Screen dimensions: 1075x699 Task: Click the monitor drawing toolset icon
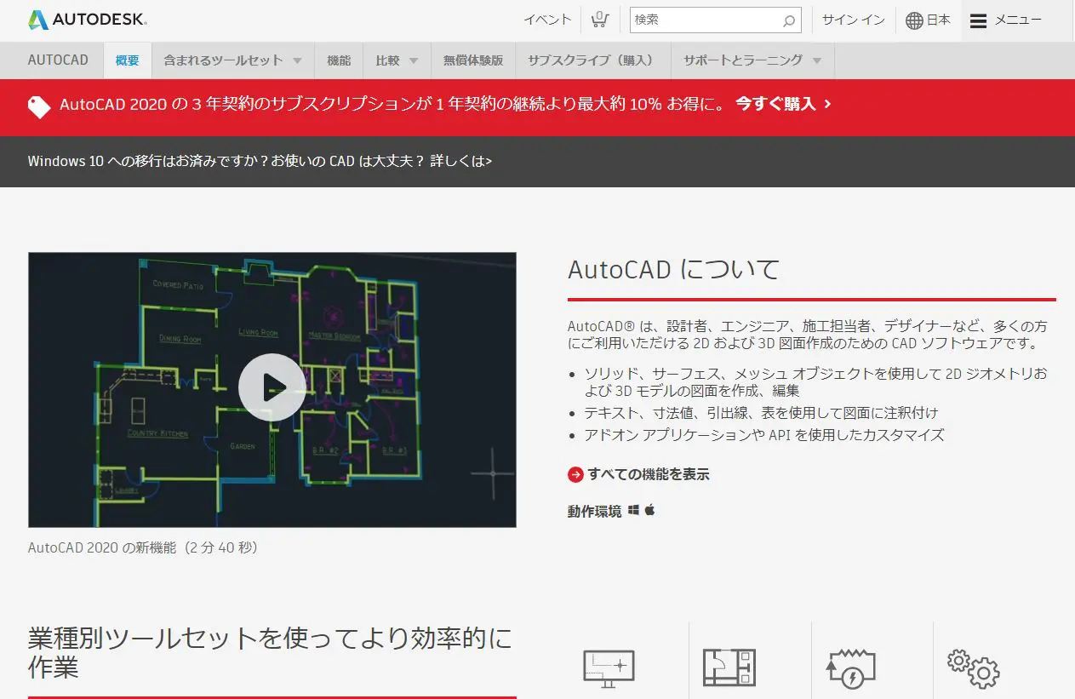tap(609, 668)
